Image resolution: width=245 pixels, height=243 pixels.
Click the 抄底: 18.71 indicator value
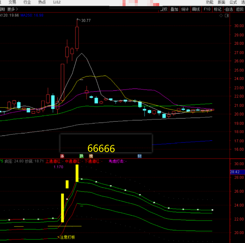point(34,161)
